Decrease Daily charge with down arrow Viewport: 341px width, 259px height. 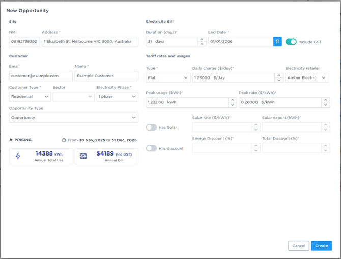[x=279, y=80]
